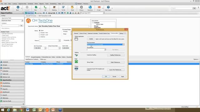Viewport: 200px width, 112px height.
Task: Open the Est Close Date dropdown
Action: coord(45,48)
